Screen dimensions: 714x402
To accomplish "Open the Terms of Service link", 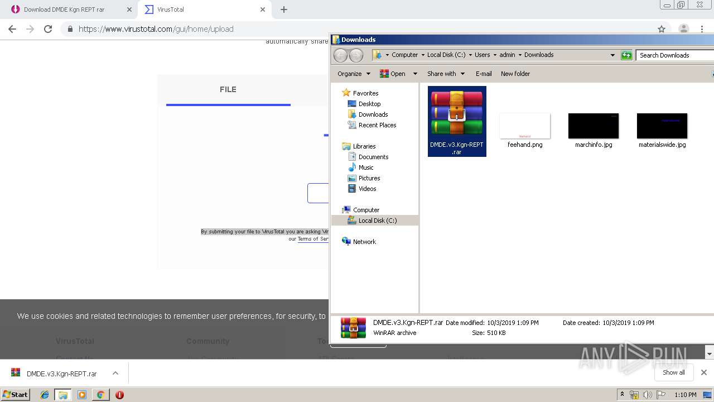I will [313, 239].
